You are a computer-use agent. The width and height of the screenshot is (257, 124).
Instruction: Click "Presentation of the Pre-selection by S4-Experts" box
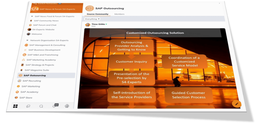click(132, 78)
